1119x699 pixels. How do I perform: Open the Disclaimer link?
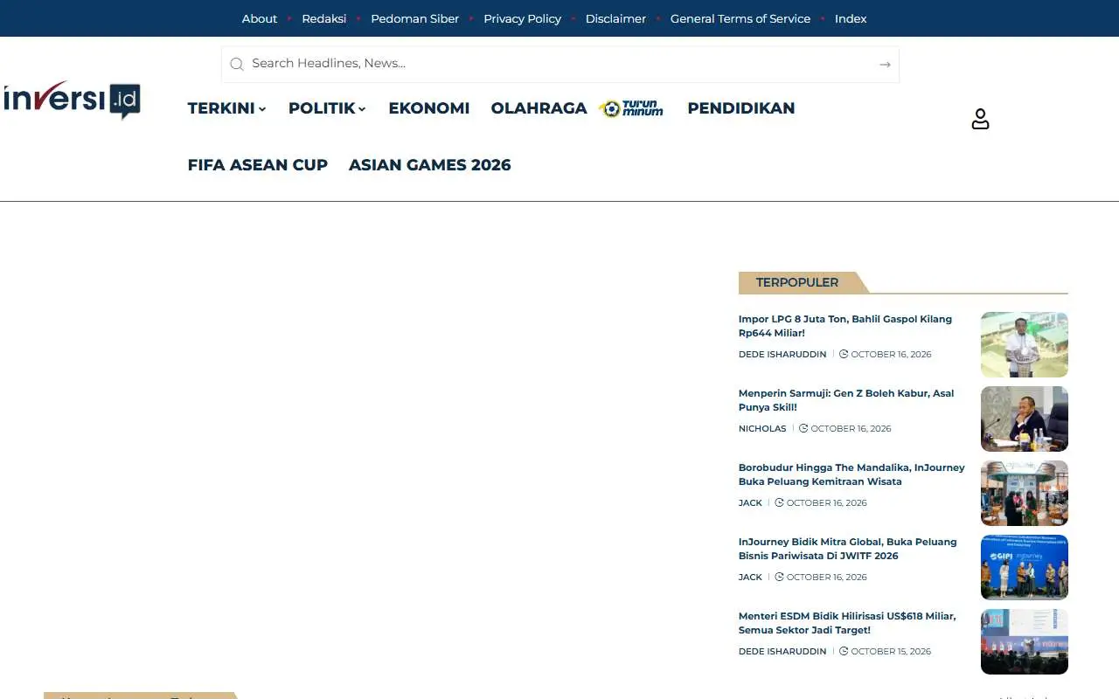click(615, 18)
